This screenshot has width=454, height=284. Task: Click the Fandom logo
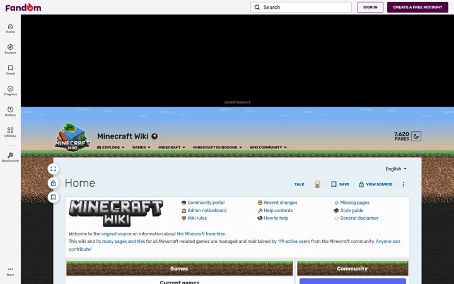[23, 7]
